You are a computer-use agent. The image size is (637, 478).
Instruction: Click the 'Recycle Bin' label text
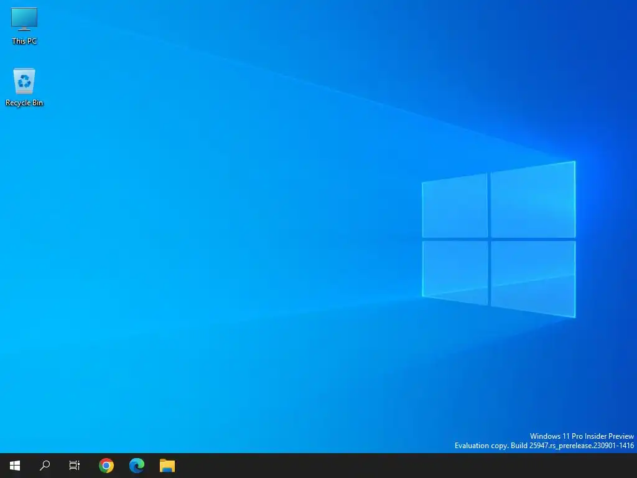(24, 103)
